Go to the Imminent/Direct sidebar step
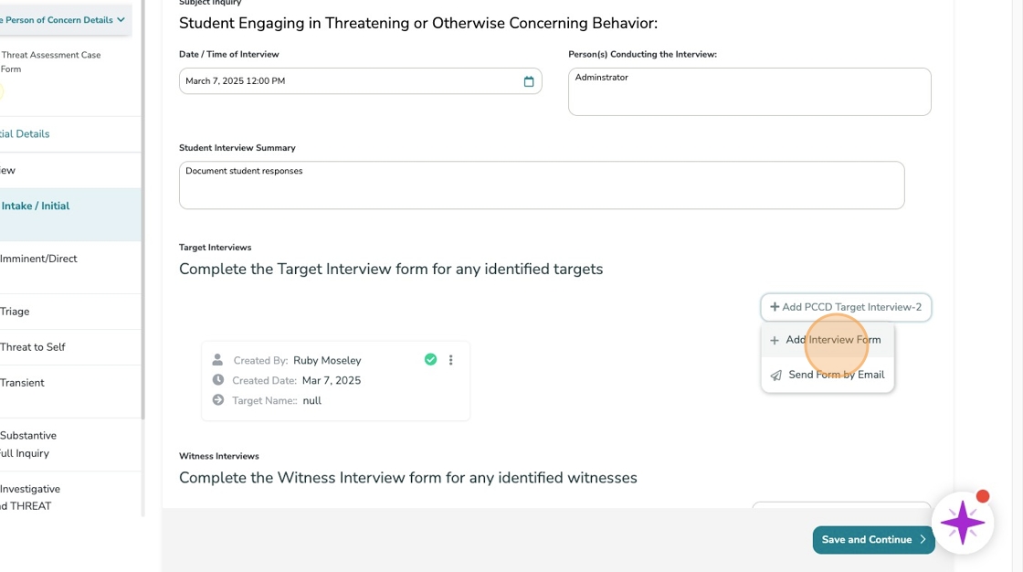Screen dimensions: 1023x572 (38, 259)
